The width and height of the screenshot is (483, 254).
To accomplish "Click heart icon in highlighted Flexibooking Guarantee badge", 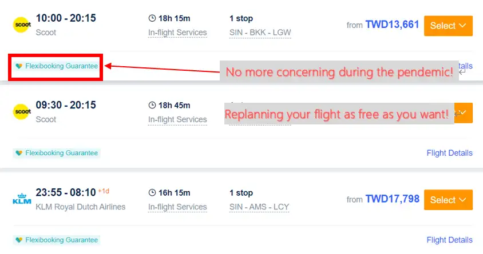I will pyautogui.click(x=19, y=66).
